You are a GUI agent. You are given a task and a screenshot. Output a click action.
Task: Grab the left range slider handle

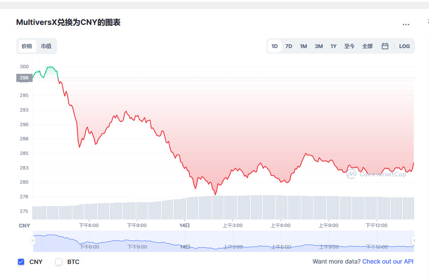[x=33, y=240]
